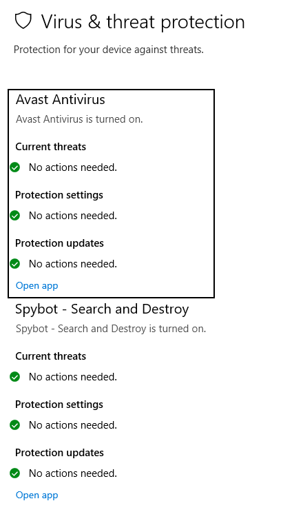303x532 pixels.
Task: Click Avast Protection updates green checkmark icon
Action: (x=15, y=264)
